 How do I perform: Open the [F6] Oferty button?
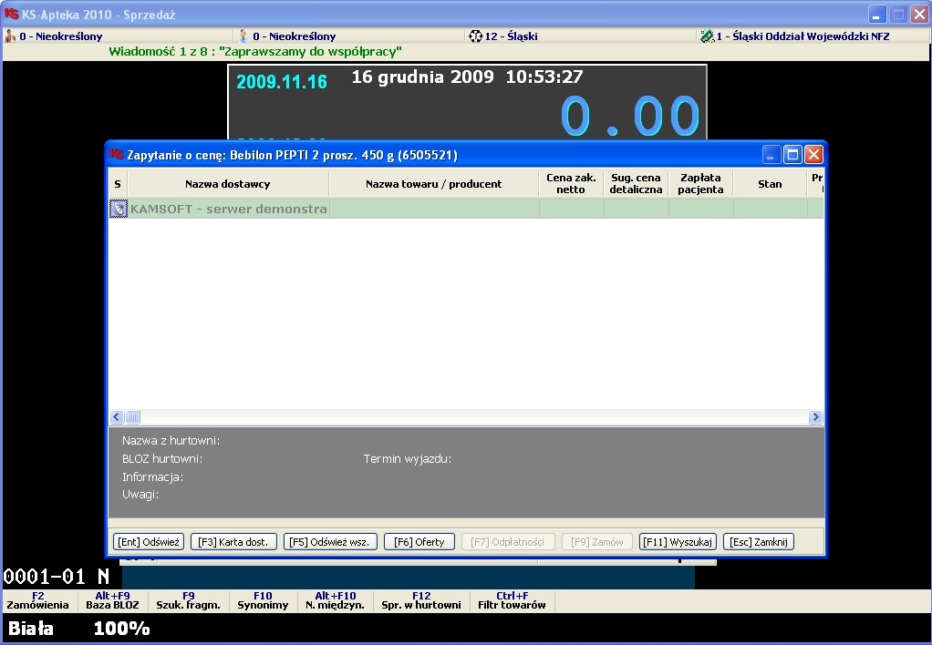pos(419,542)
